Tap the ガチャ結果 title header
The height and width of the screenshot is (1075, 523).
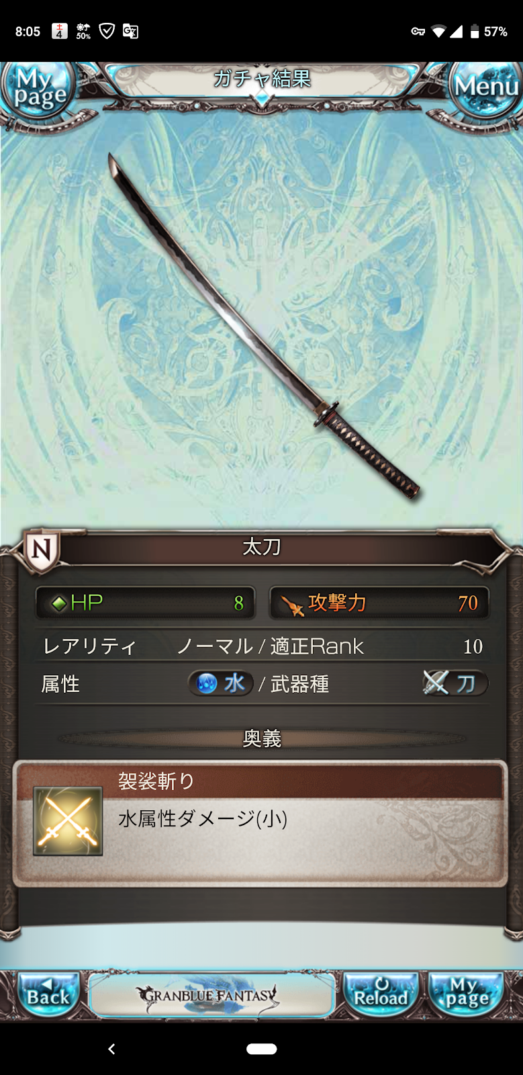262,79
